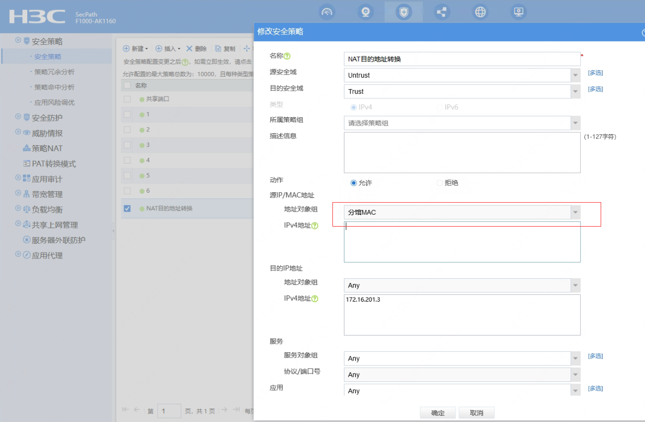Click the 策略NAT sidebar icon
The width and height of the screenshot is (645, 422).
pyautogui.click(x=27, y=148)
